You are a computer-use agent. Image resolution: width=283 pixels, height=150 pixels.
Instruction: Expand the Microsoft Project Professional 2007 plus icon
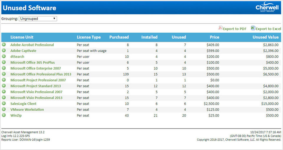pyautogui.click(x=4, y=80)
